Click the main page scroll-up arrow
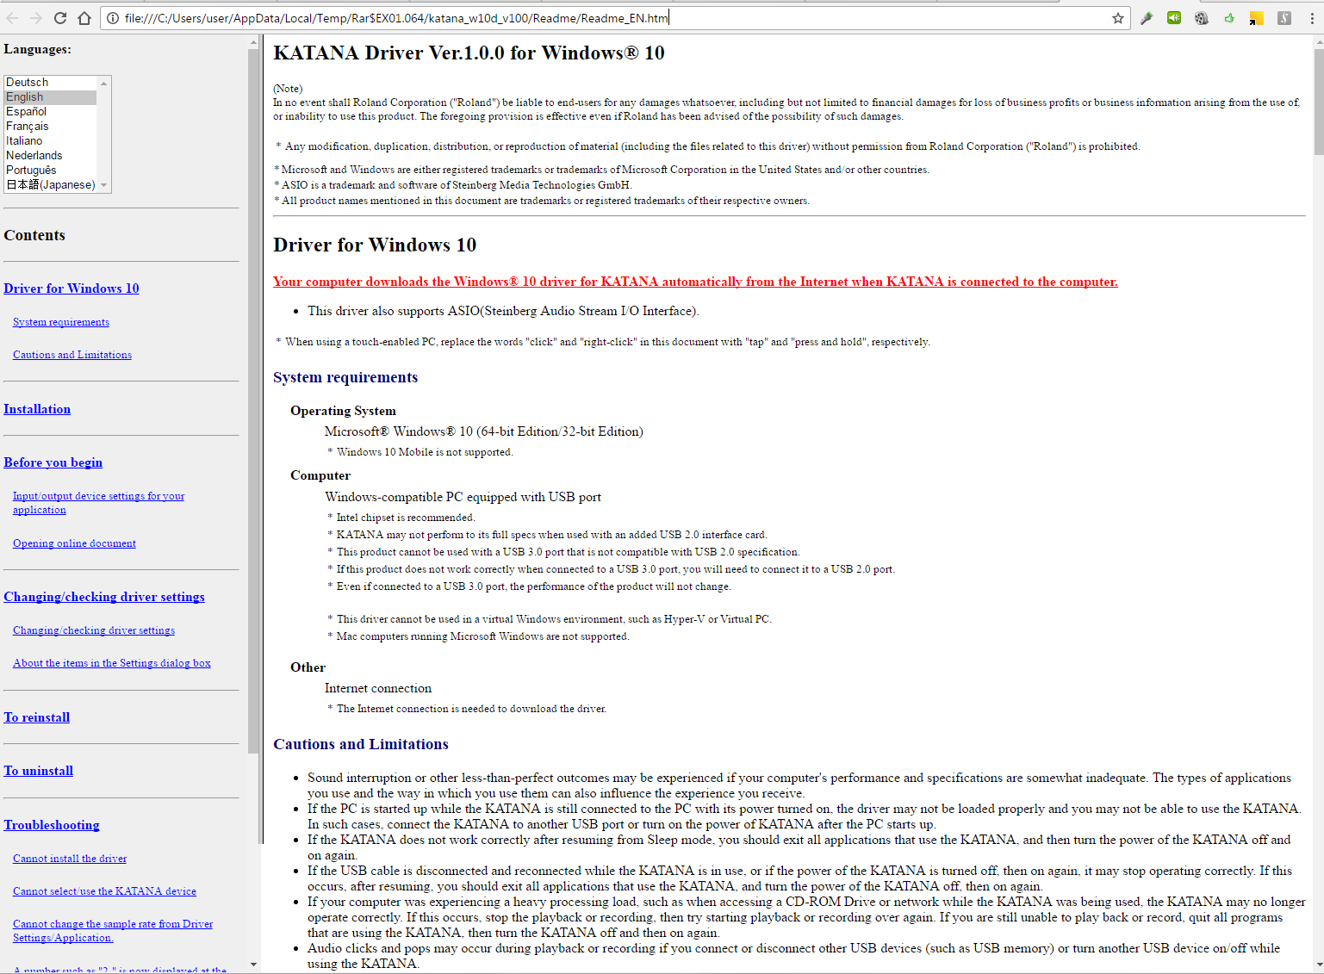Viewport: 1324px width, 974px height. [1318, 41]
